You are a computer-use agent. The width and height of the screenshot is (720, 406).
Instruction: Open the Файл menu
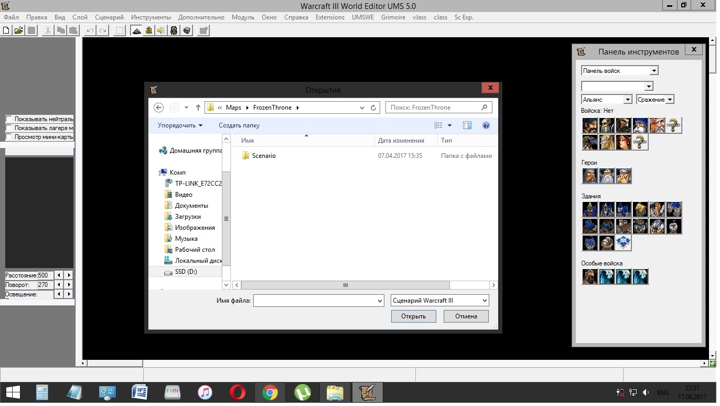click(11, 17)
